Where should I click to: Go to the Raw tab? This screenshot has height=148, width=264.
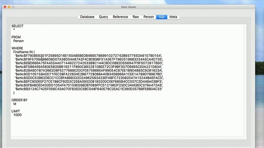click(136, 17)
